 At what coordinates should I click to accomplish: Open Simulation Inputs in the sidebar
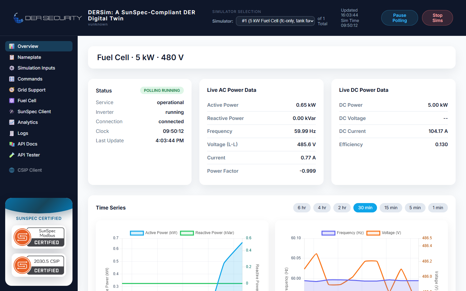(x=39, y=68)
